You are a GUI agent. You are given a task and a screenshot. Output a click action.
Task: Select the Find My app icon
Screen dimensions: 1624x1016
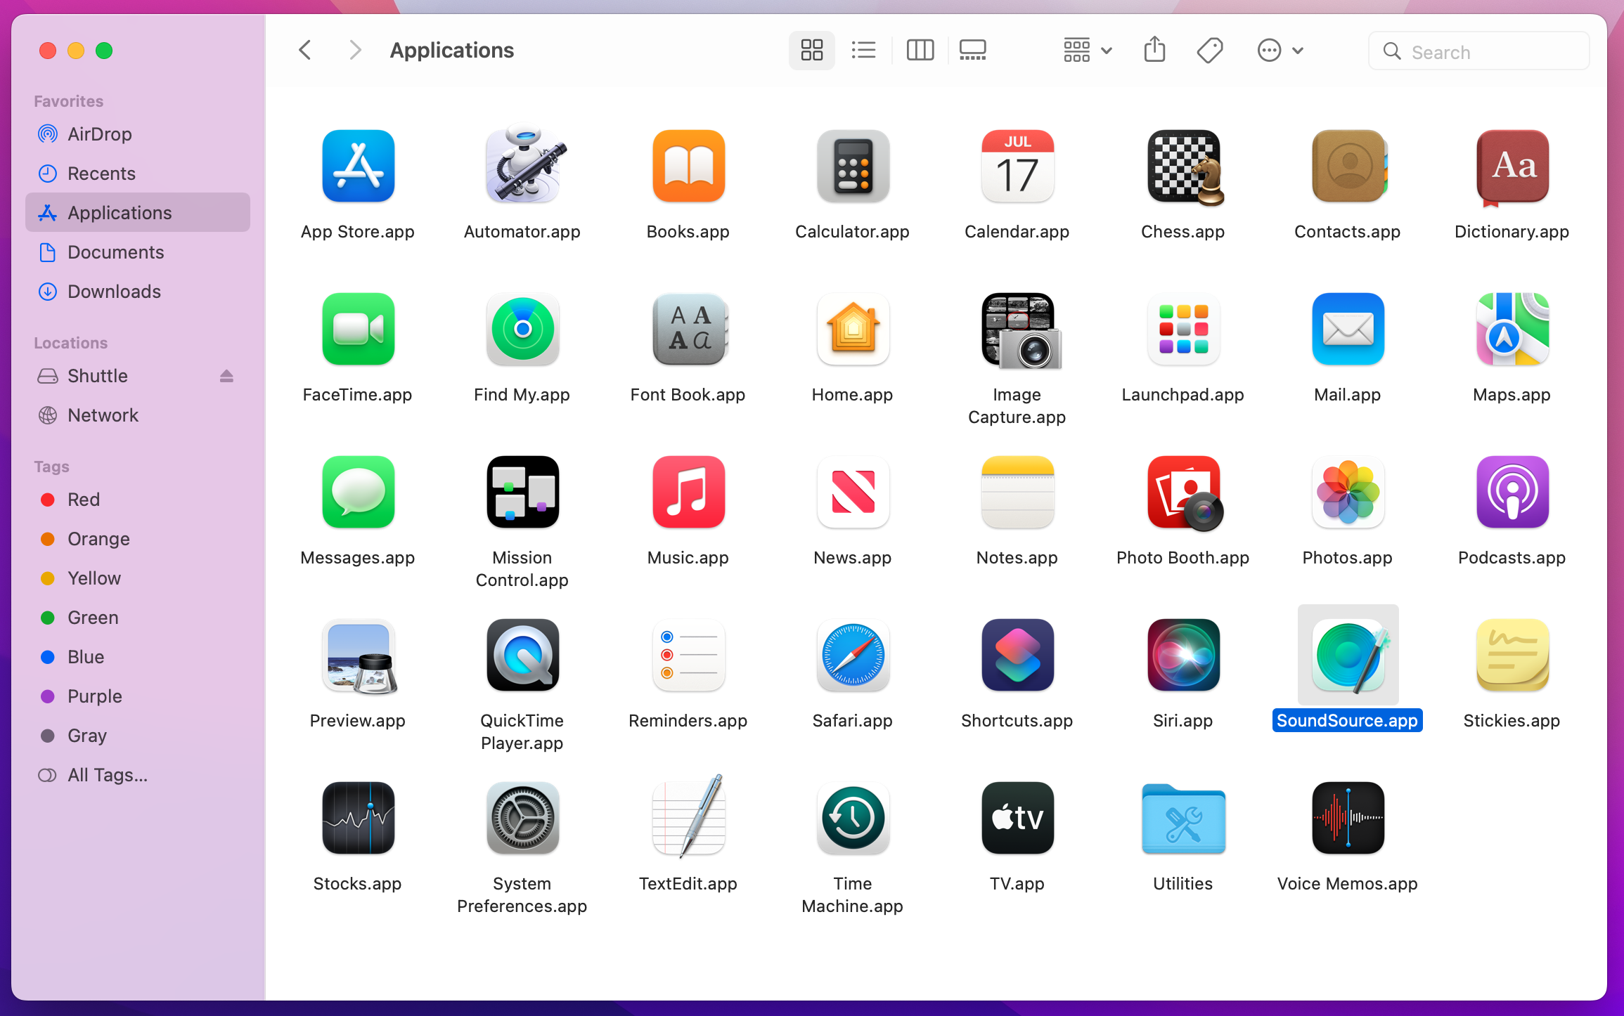(523, 329)
